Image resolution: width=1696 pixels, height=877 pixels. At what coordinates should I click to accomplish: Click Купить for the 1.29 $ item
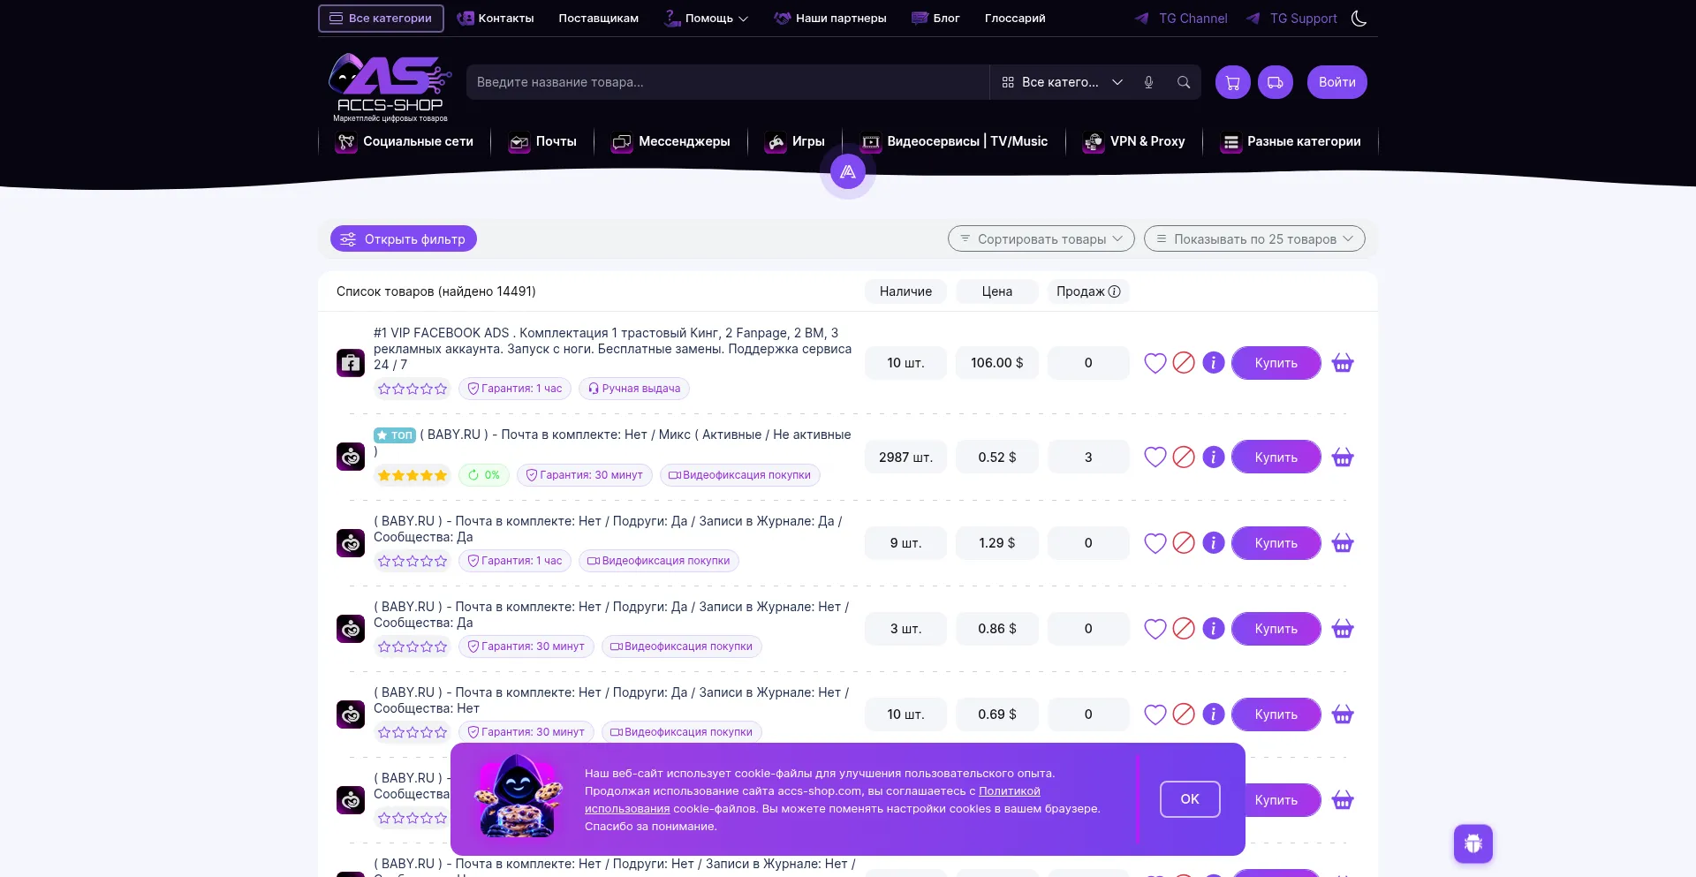click(x=1276, y=543)
